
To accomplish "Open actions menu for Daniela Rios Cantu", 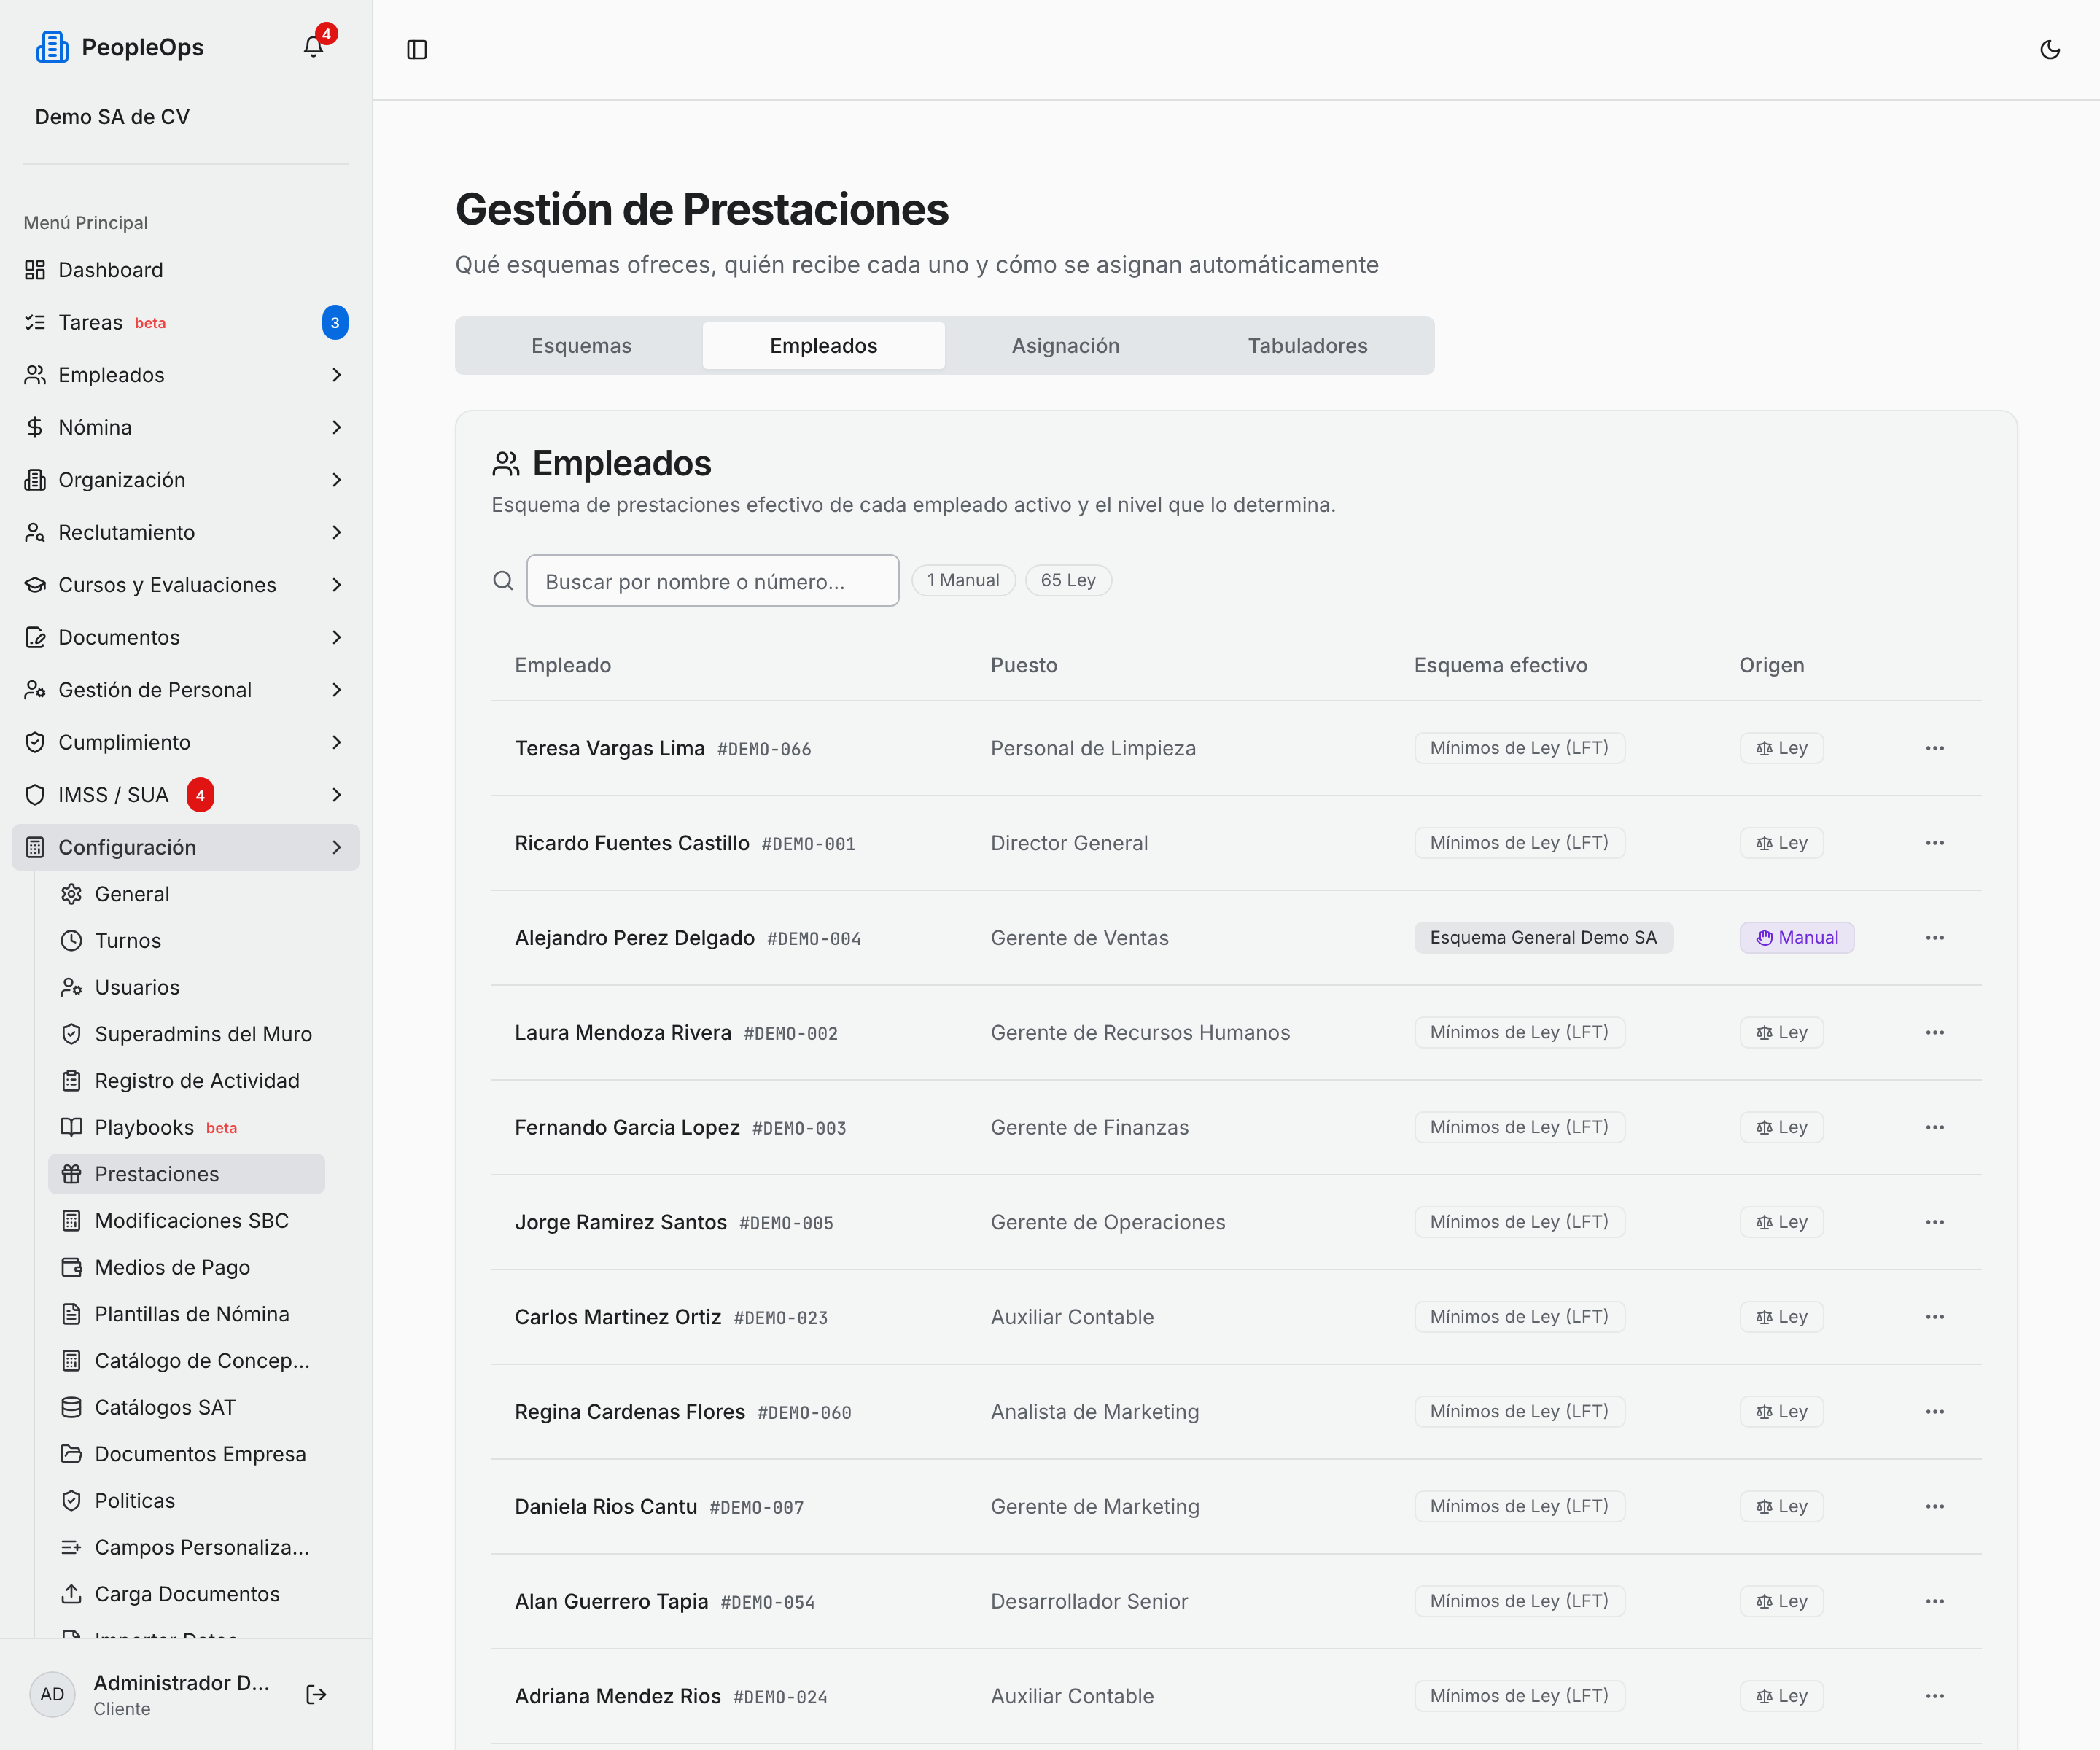I will click(x=1934, y=1506).
